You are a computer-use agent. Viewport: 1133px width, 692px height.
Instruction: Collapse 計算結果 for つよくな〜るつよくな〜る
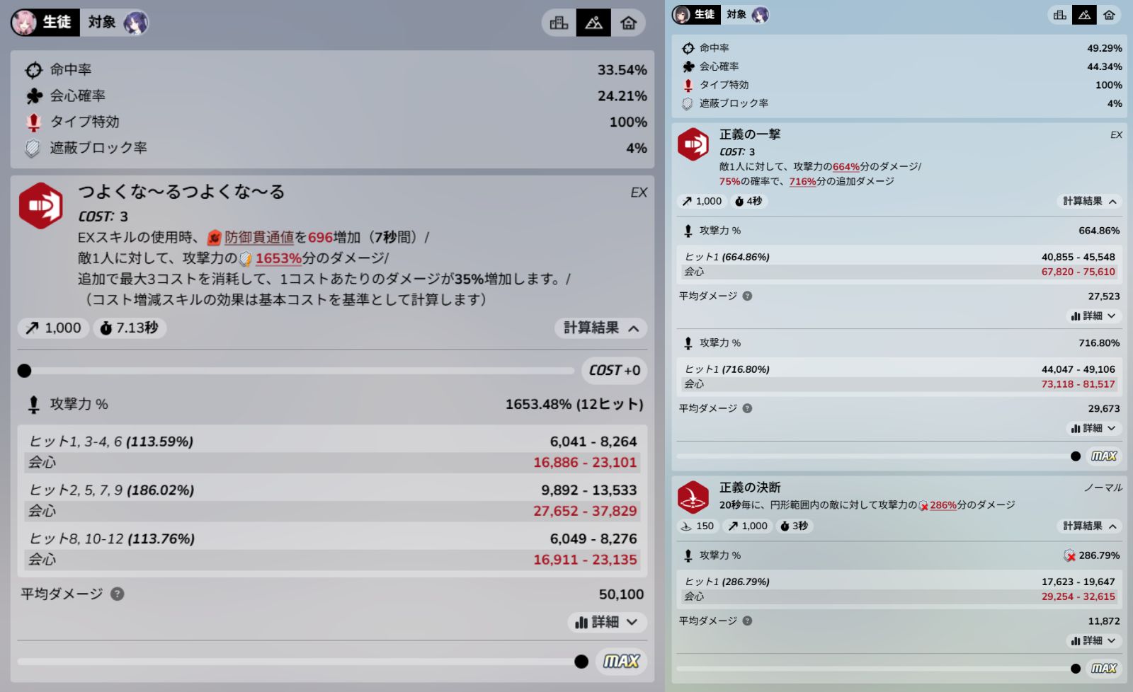coord(601,328)
